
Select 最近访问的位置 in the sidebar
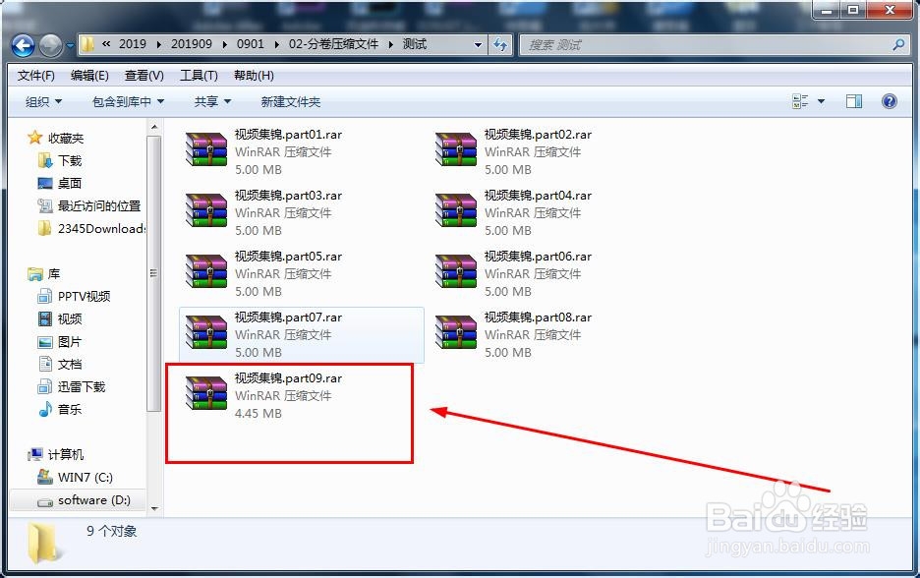89,206
